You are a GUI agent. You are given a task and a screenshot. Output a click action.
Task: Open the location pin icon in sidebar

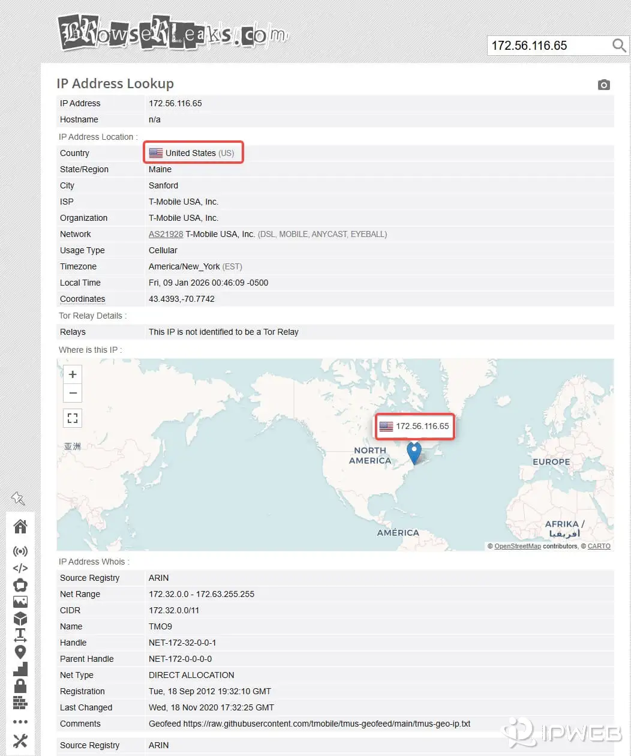click(20, 652)
